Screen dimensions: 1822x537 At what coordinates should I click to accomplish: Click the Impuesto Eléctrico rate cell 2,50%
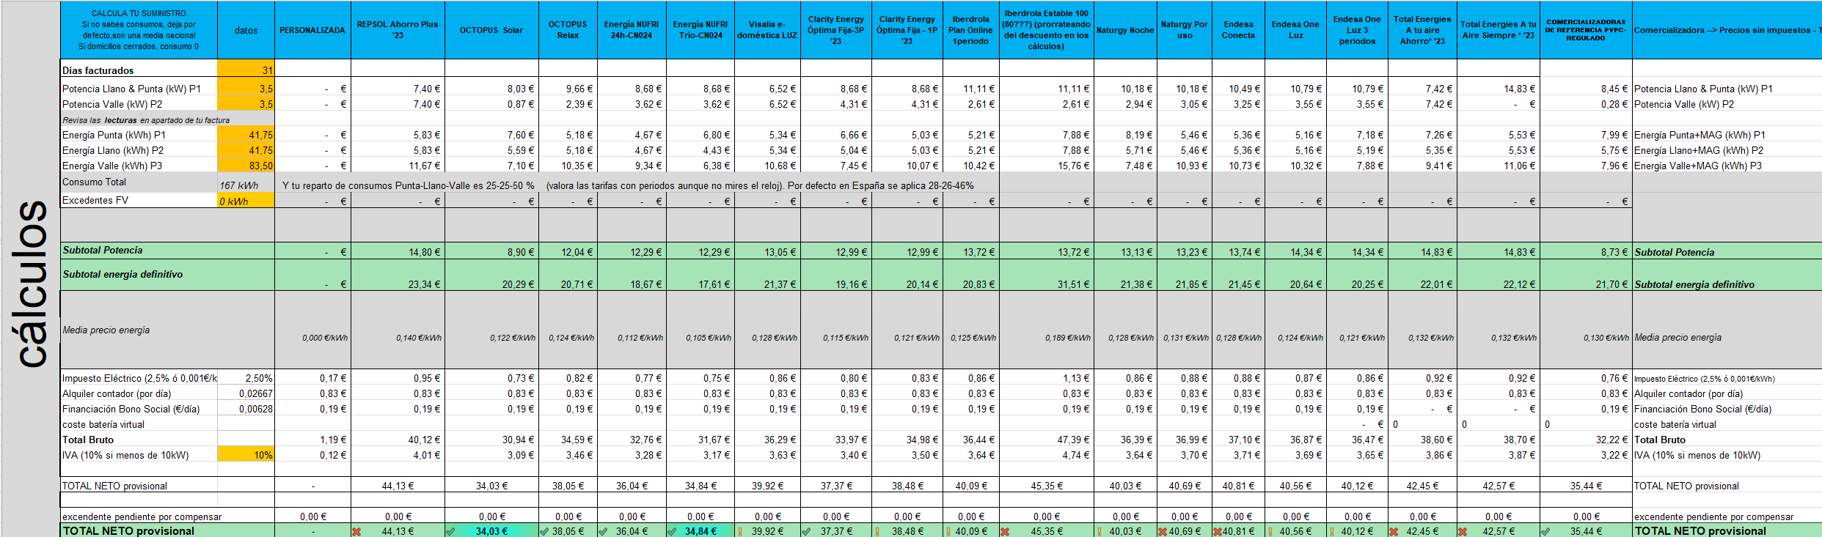tap(246, 378)
